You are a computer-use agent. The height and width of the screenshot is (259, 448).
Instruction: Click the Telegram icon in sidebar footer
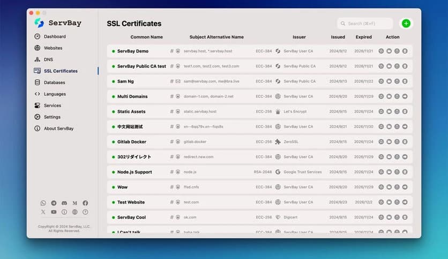coord(54,203)
